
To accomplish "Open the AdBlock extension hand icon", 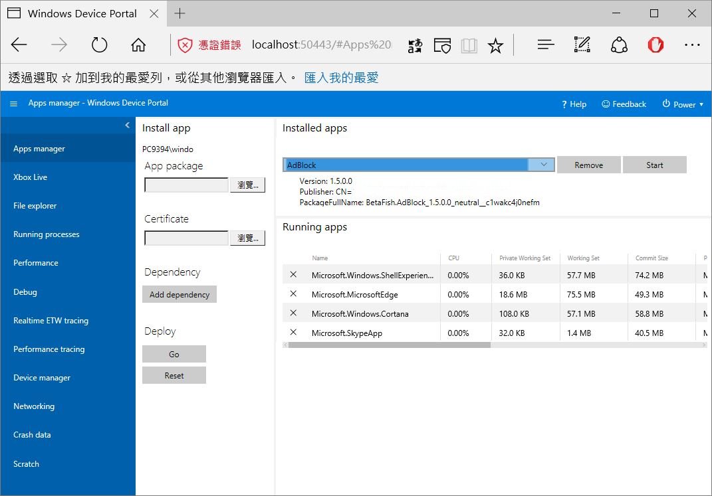I will coord(655,45).
